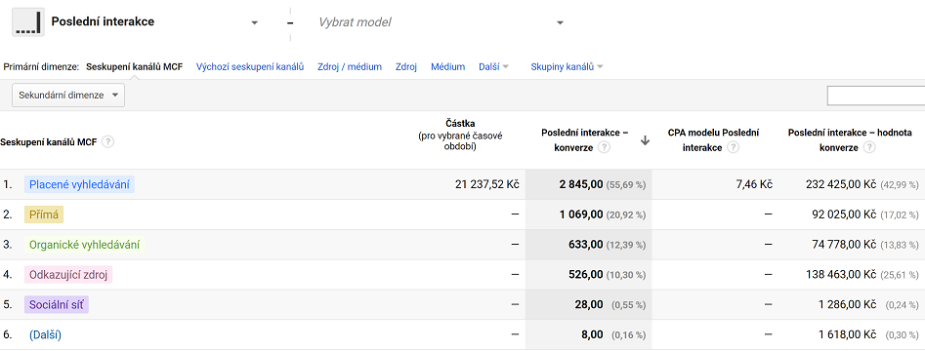Open the Sekundární dimenze dropdown
Screen dimensions: 925x351
[x=68, y=95]
